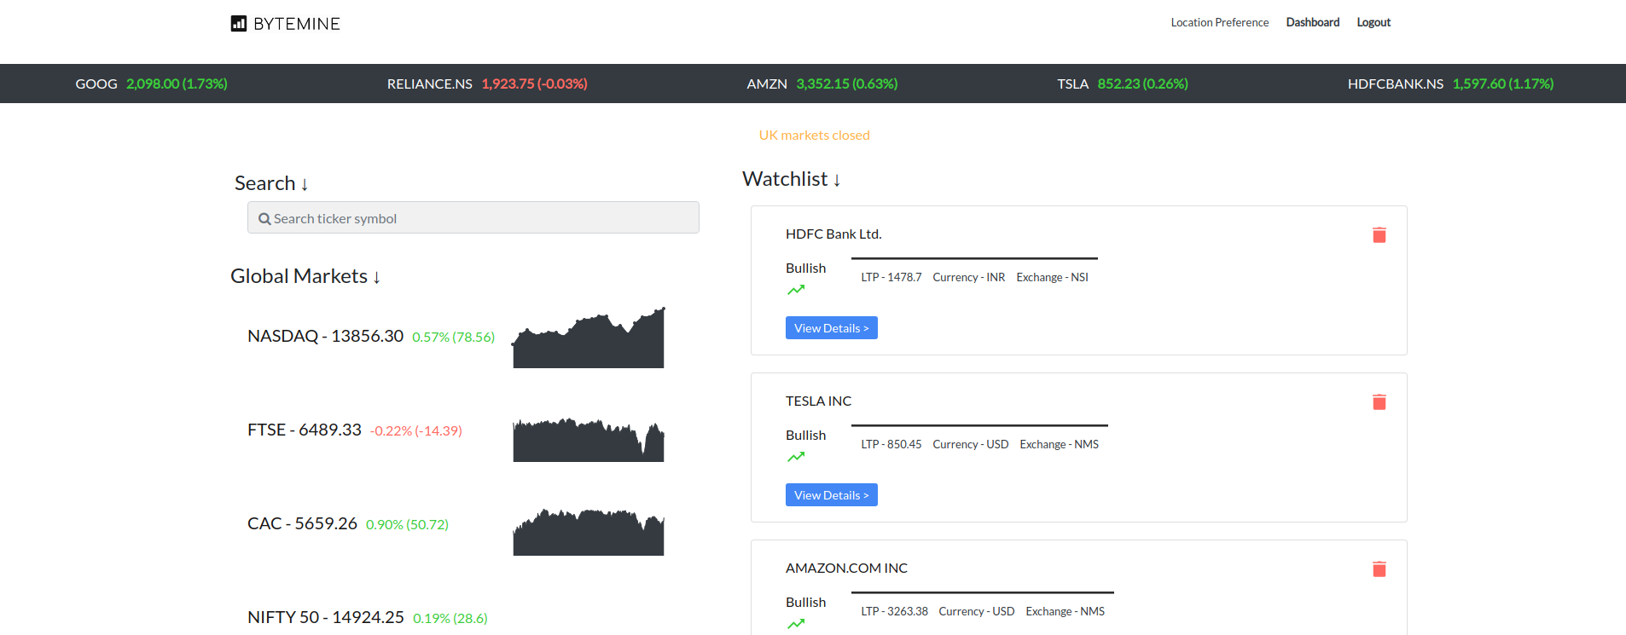The image size is (1626, 635).
Task: Click the UK markets closed notice
Action: 814,135
